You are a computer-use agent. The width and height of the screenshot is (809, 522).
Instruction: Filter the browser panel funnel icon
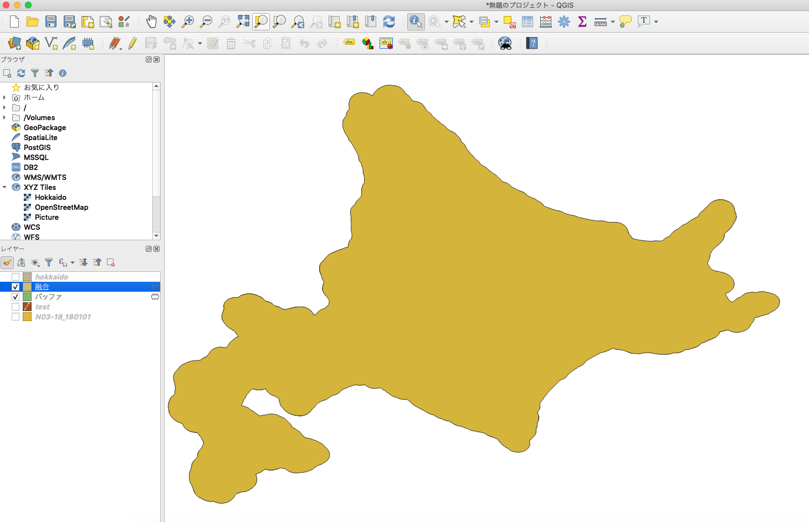click(x=35, y=73)
